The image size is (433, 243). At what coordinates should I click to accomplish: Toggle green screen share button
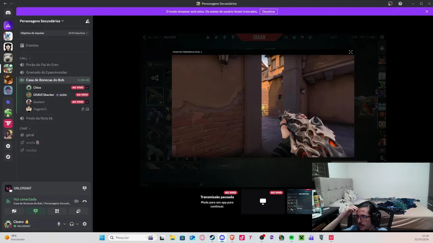(x=36, y=211)
